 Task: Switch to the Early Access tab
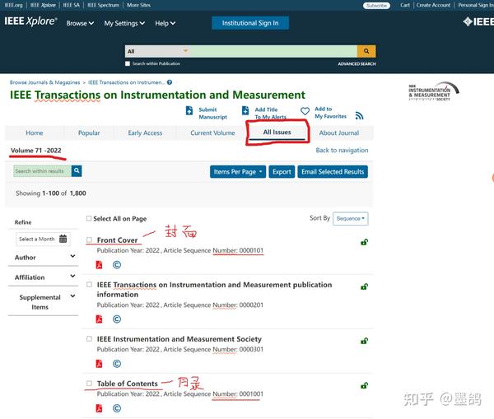[145, 133]
